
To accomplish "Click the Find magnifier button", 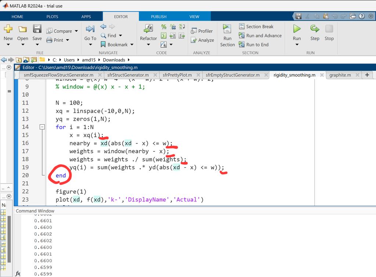I will (x=108, y=36).
